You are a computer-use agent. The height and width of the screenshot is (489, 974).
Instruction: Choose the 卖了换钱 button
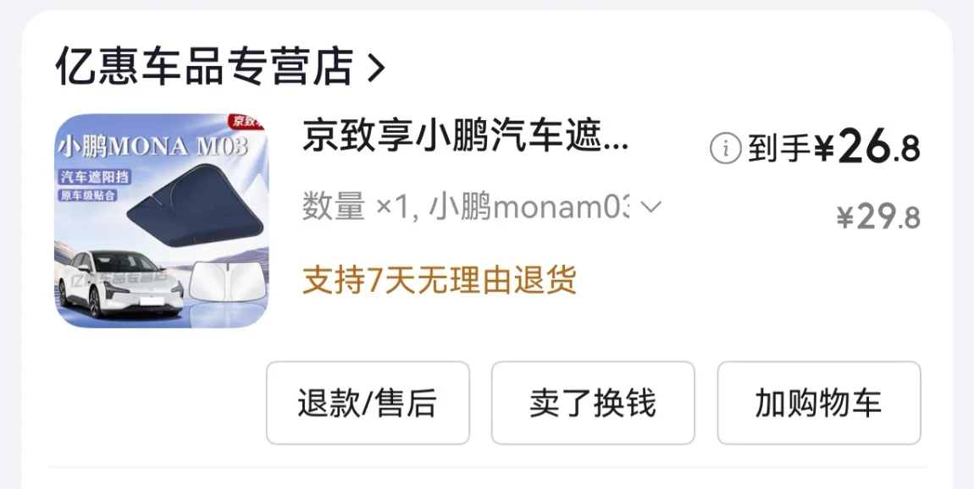(593, 403)
